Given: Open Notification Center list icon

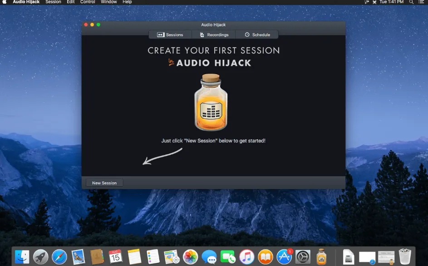Looking at the screenshot, I should point(421,2).
